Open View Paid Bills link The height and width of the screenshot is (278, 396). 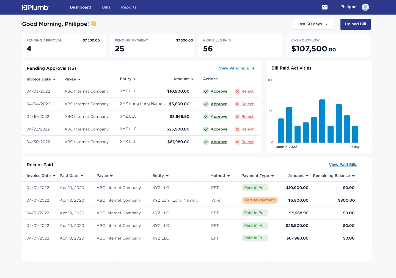[x=343, y=165]
